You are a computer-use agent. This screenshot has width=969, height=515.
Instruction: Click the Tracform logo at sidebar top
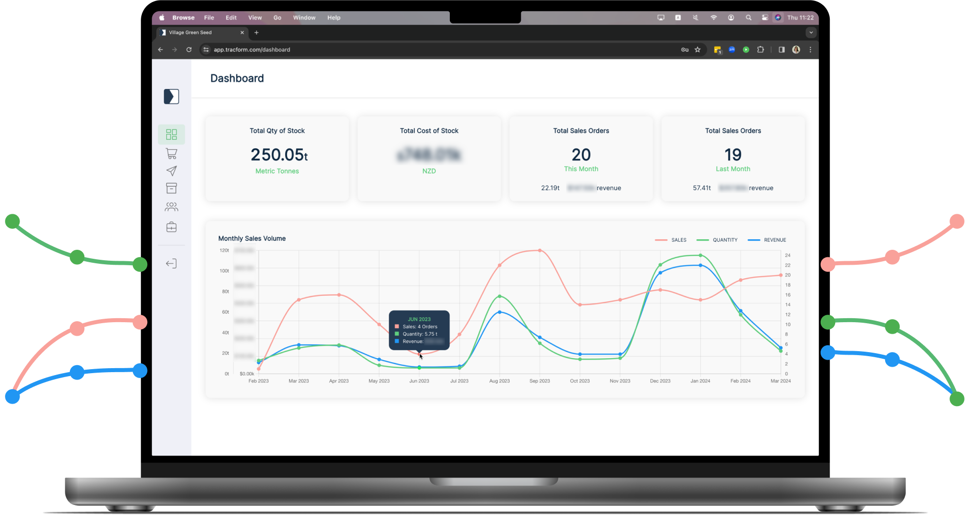coord(171,96)
